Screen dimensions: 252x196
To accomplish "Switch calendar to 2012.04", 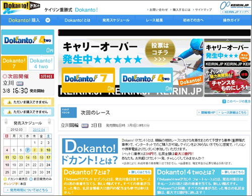I will (x=39, y=130).
